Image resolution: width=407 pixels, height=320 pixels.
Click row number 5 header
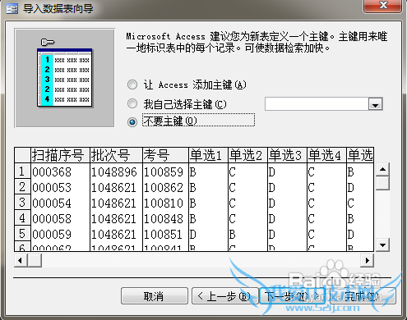coord(22,234)
